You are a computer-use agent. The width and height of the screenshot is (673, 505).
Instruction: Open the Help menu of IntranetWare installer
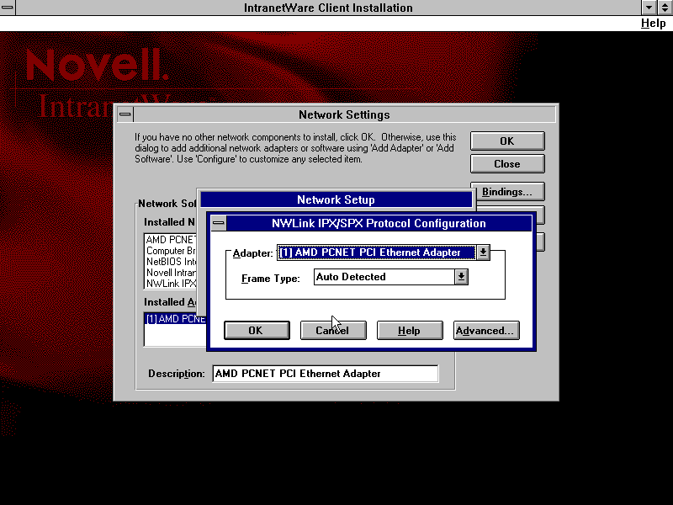click(654, 24)
